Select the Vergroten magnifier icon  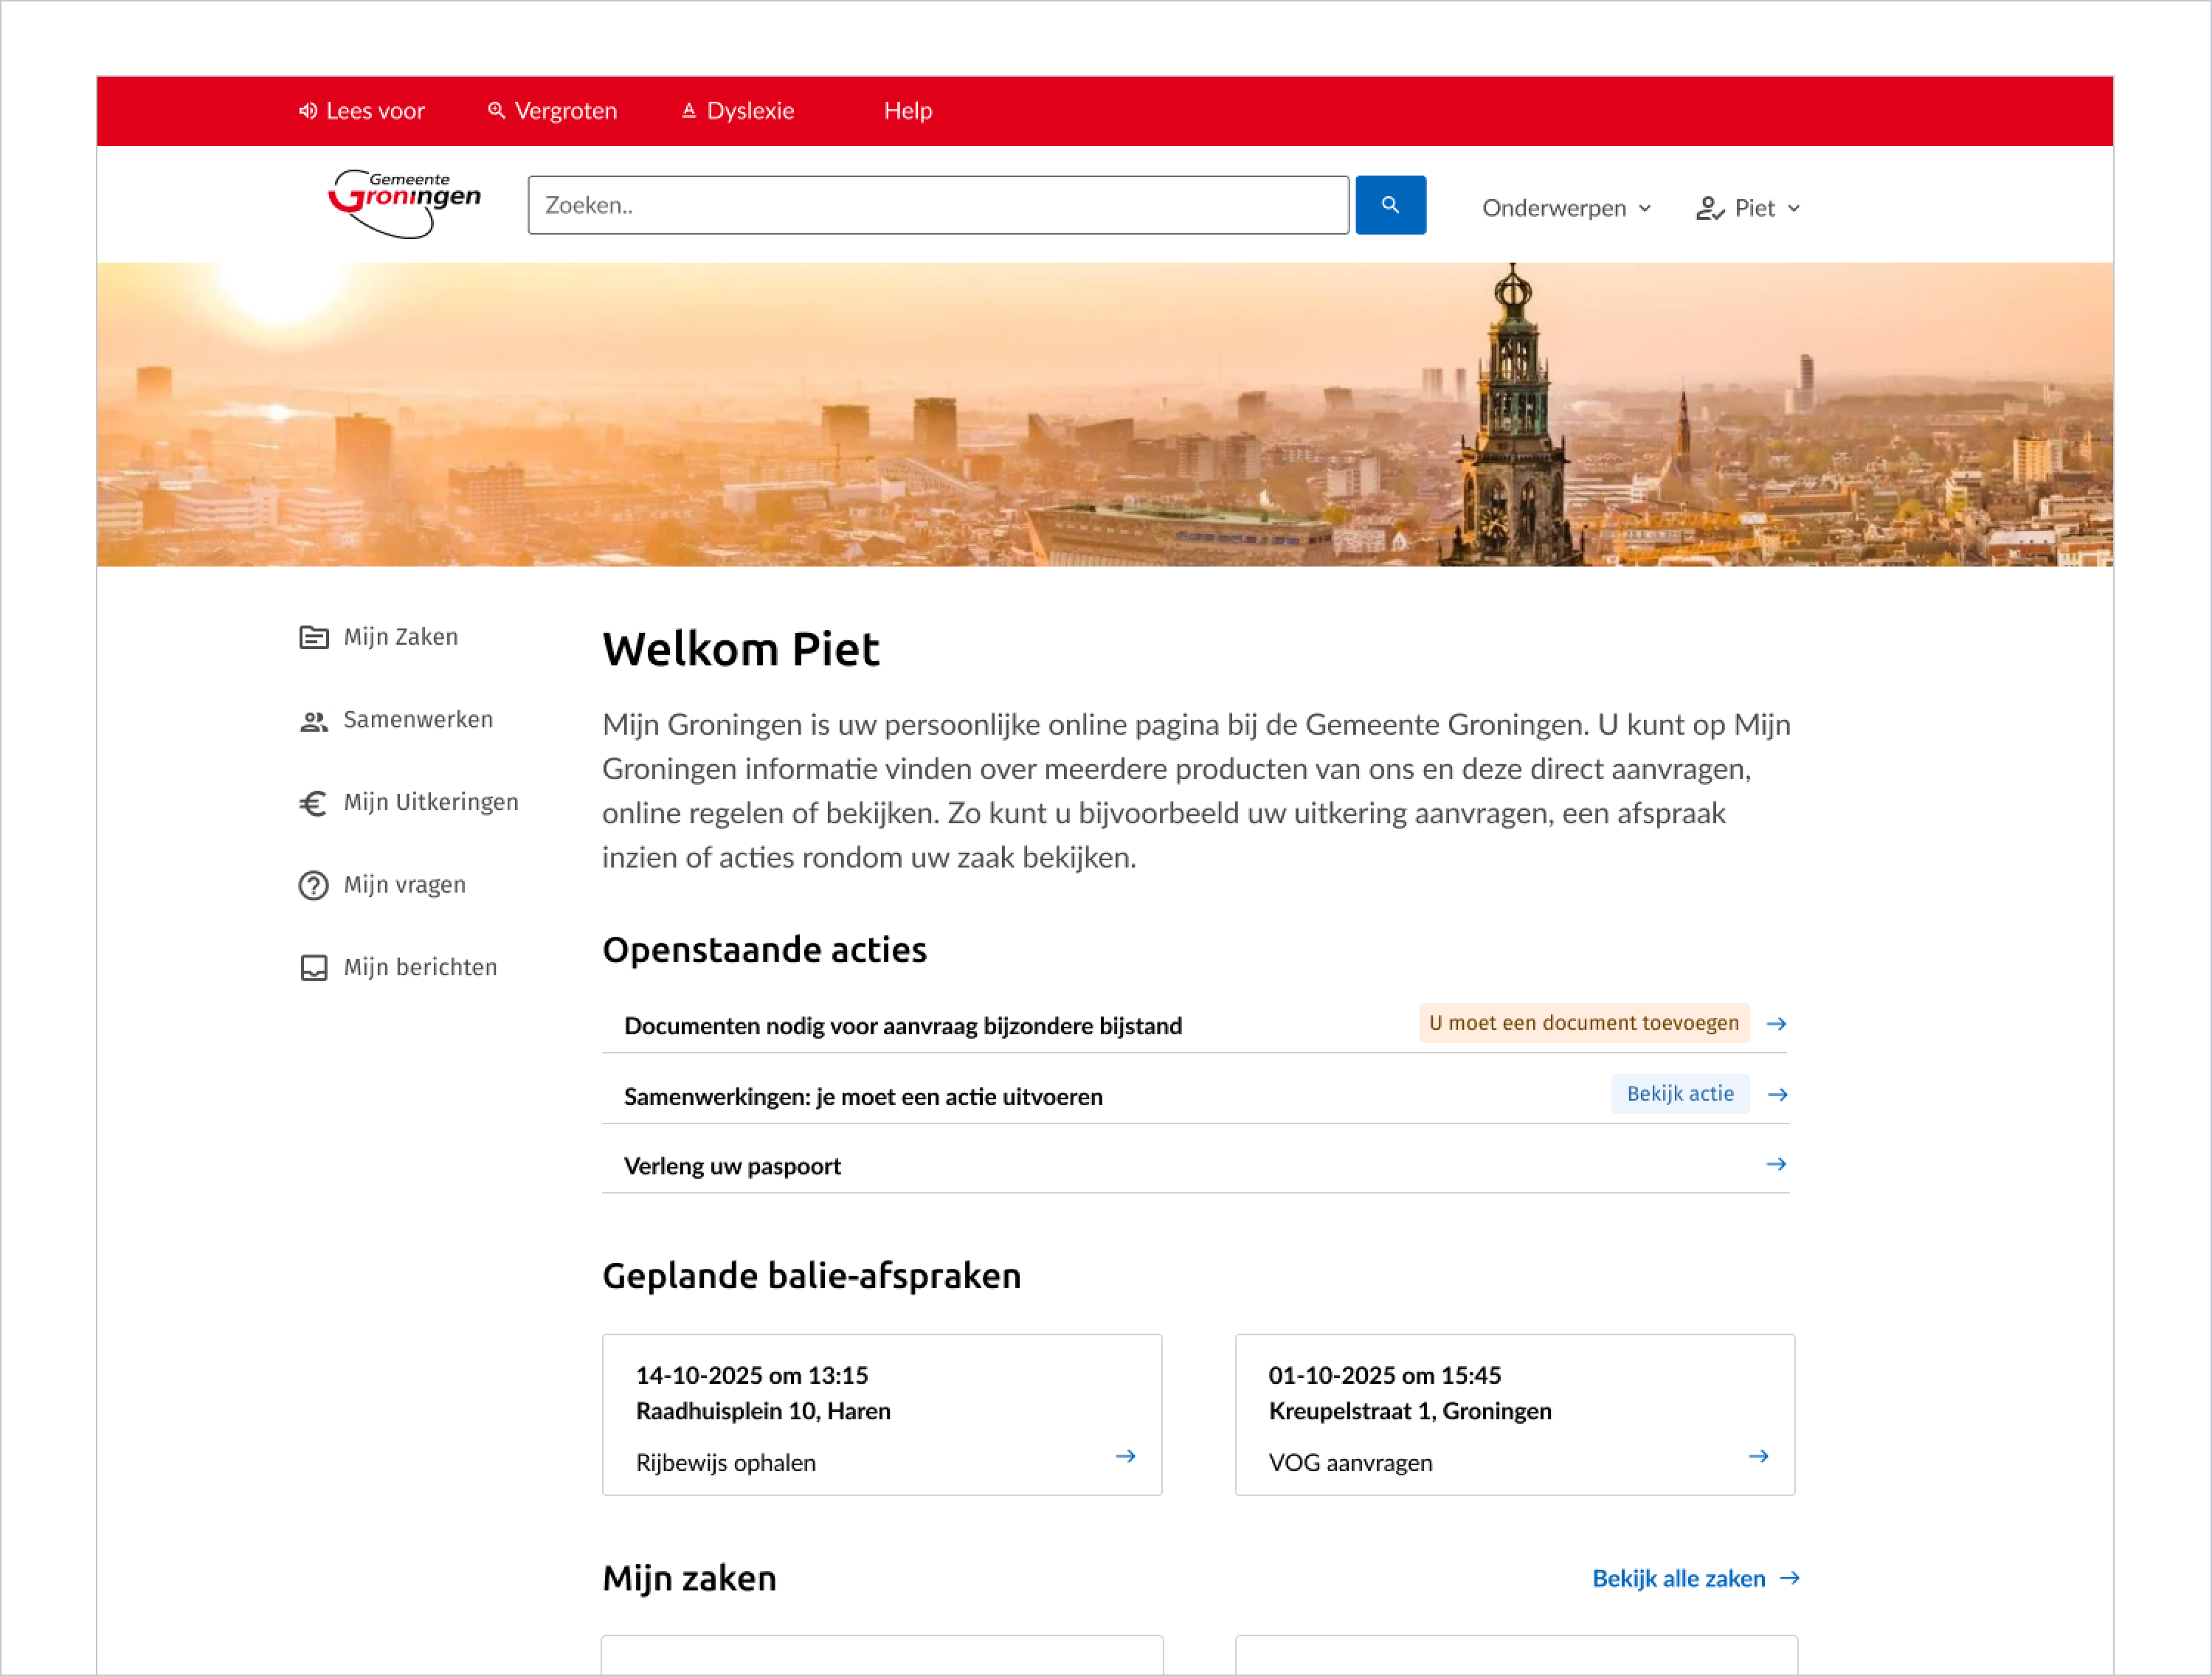point(497,110)
